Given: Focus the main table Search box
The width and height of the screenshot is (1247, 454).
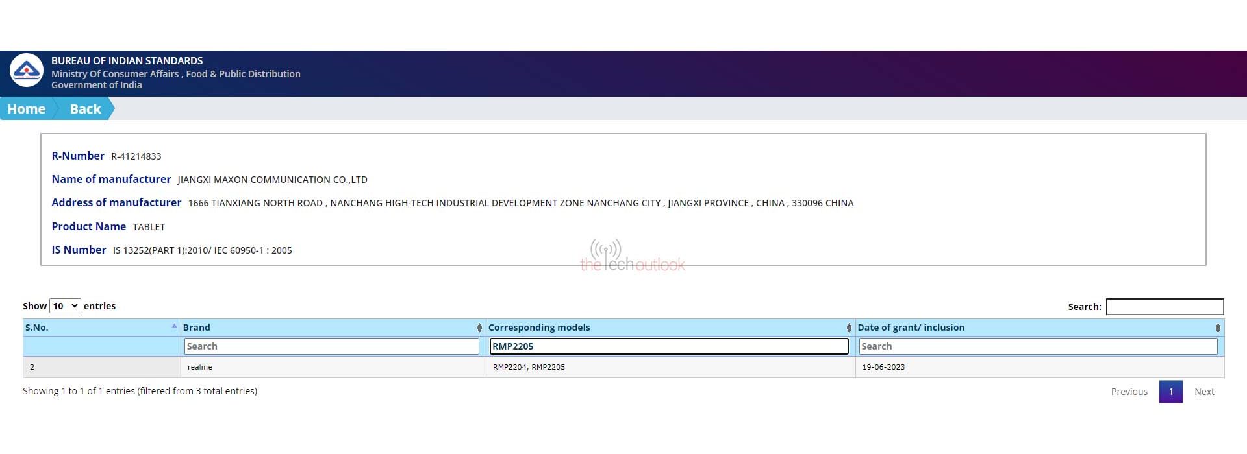Looking at the screenshot, I should (x=1165, y=307).
